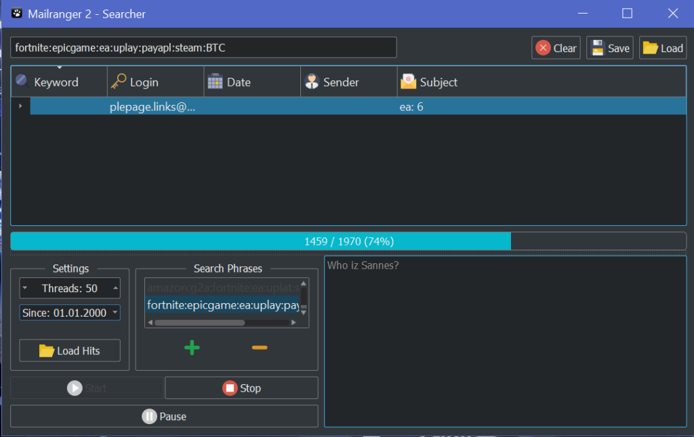Click the keyword search input field
The image size is (694, 437).
[203, 48]
